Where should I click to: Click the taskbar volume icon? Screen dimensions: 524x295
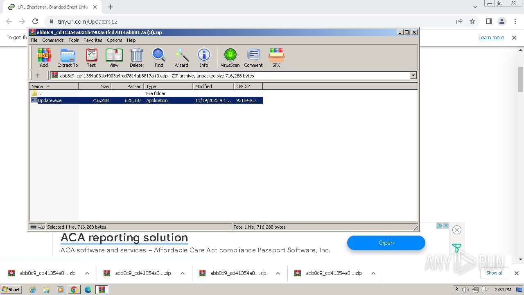click(465, 290)
